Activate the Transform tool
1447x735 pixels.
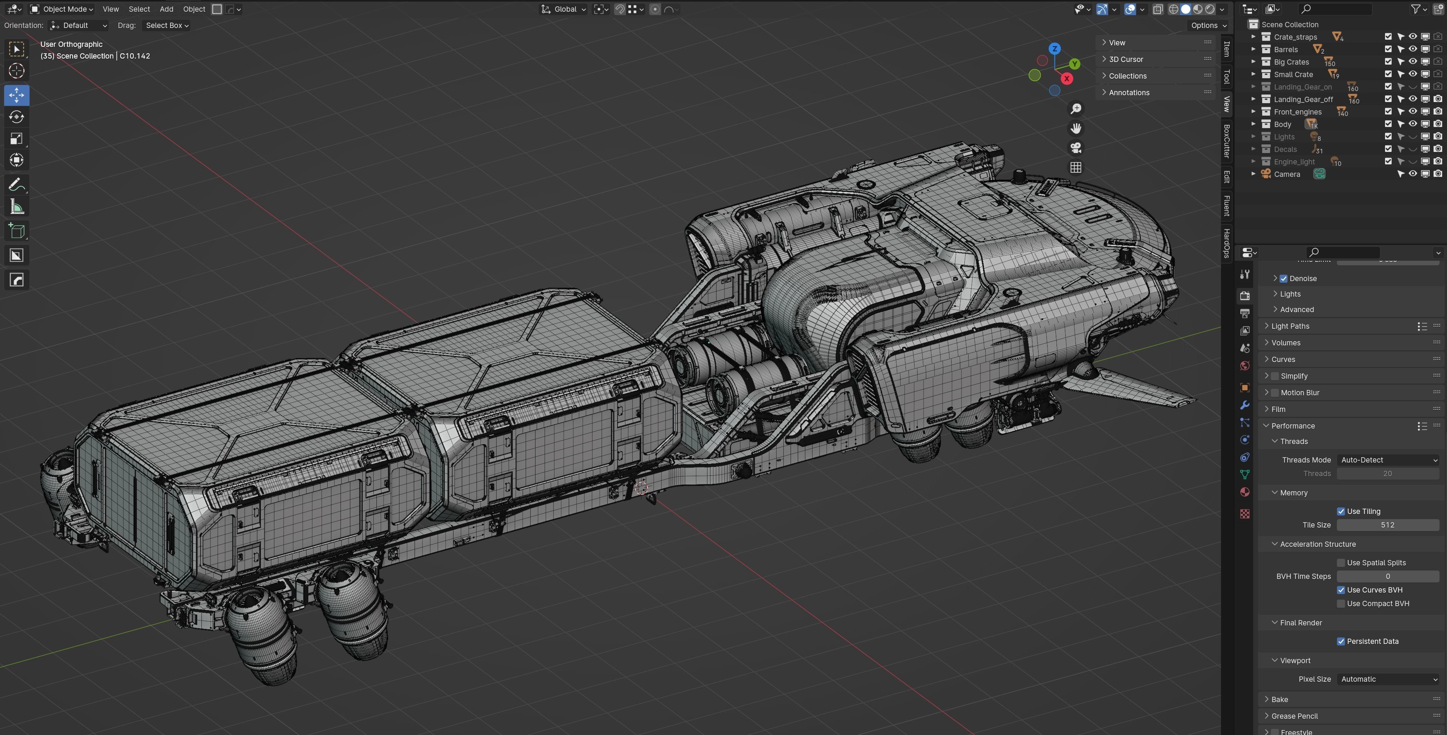tap(16, 161)
